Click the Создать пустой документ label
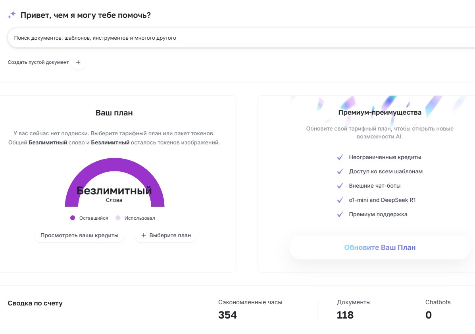Screen dimensions: 475x334 pyautogui.click(x=38, y=62)
